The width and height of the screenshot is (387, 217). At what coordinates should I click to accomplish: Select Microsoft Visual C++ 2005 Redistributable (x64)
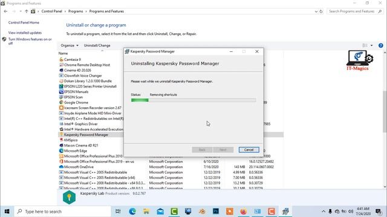(99, 178)
